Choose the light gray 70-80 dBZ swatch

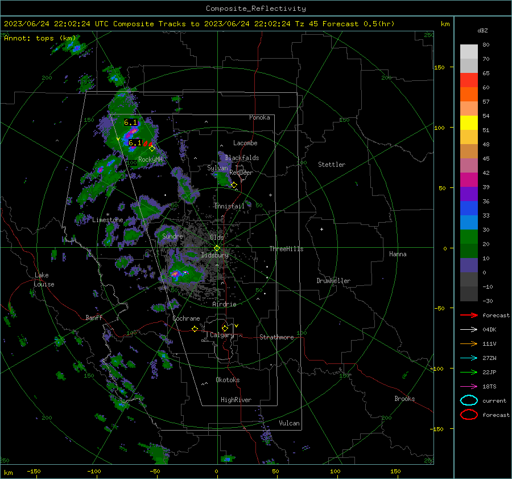tap(469, 52)
